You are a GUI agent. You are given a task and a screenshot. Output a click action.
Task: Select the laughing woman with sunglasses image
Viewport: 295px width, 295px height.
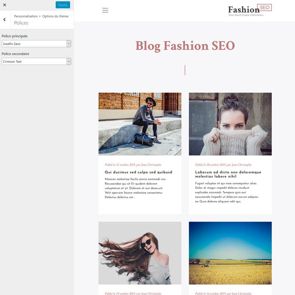pos(140,253)
